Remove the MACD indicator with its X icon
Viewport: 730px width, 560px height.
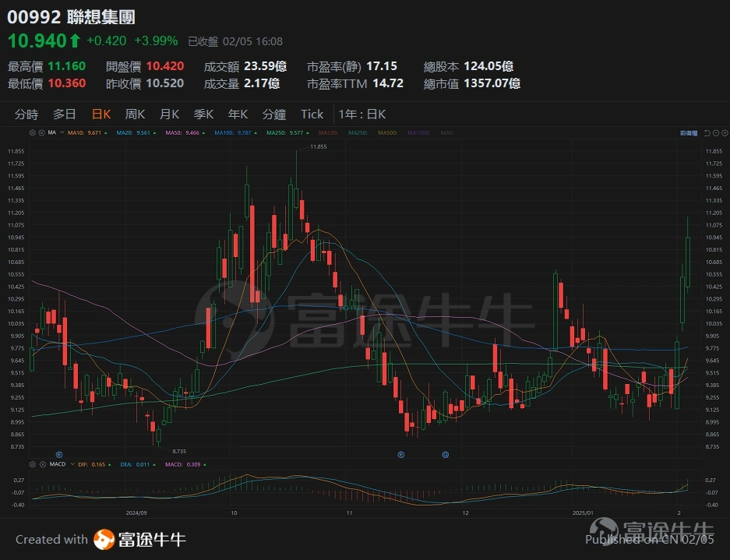41,464
